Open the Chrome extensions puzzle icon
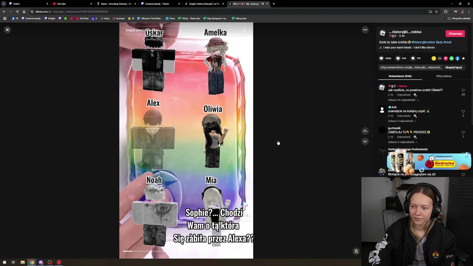 click(x=446, y=11)
